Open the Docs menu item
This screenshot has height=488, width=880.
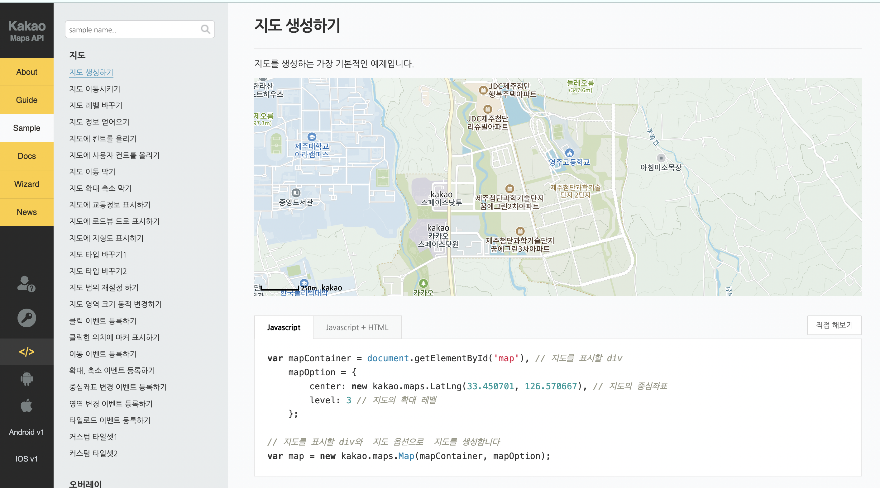[27, 156]
